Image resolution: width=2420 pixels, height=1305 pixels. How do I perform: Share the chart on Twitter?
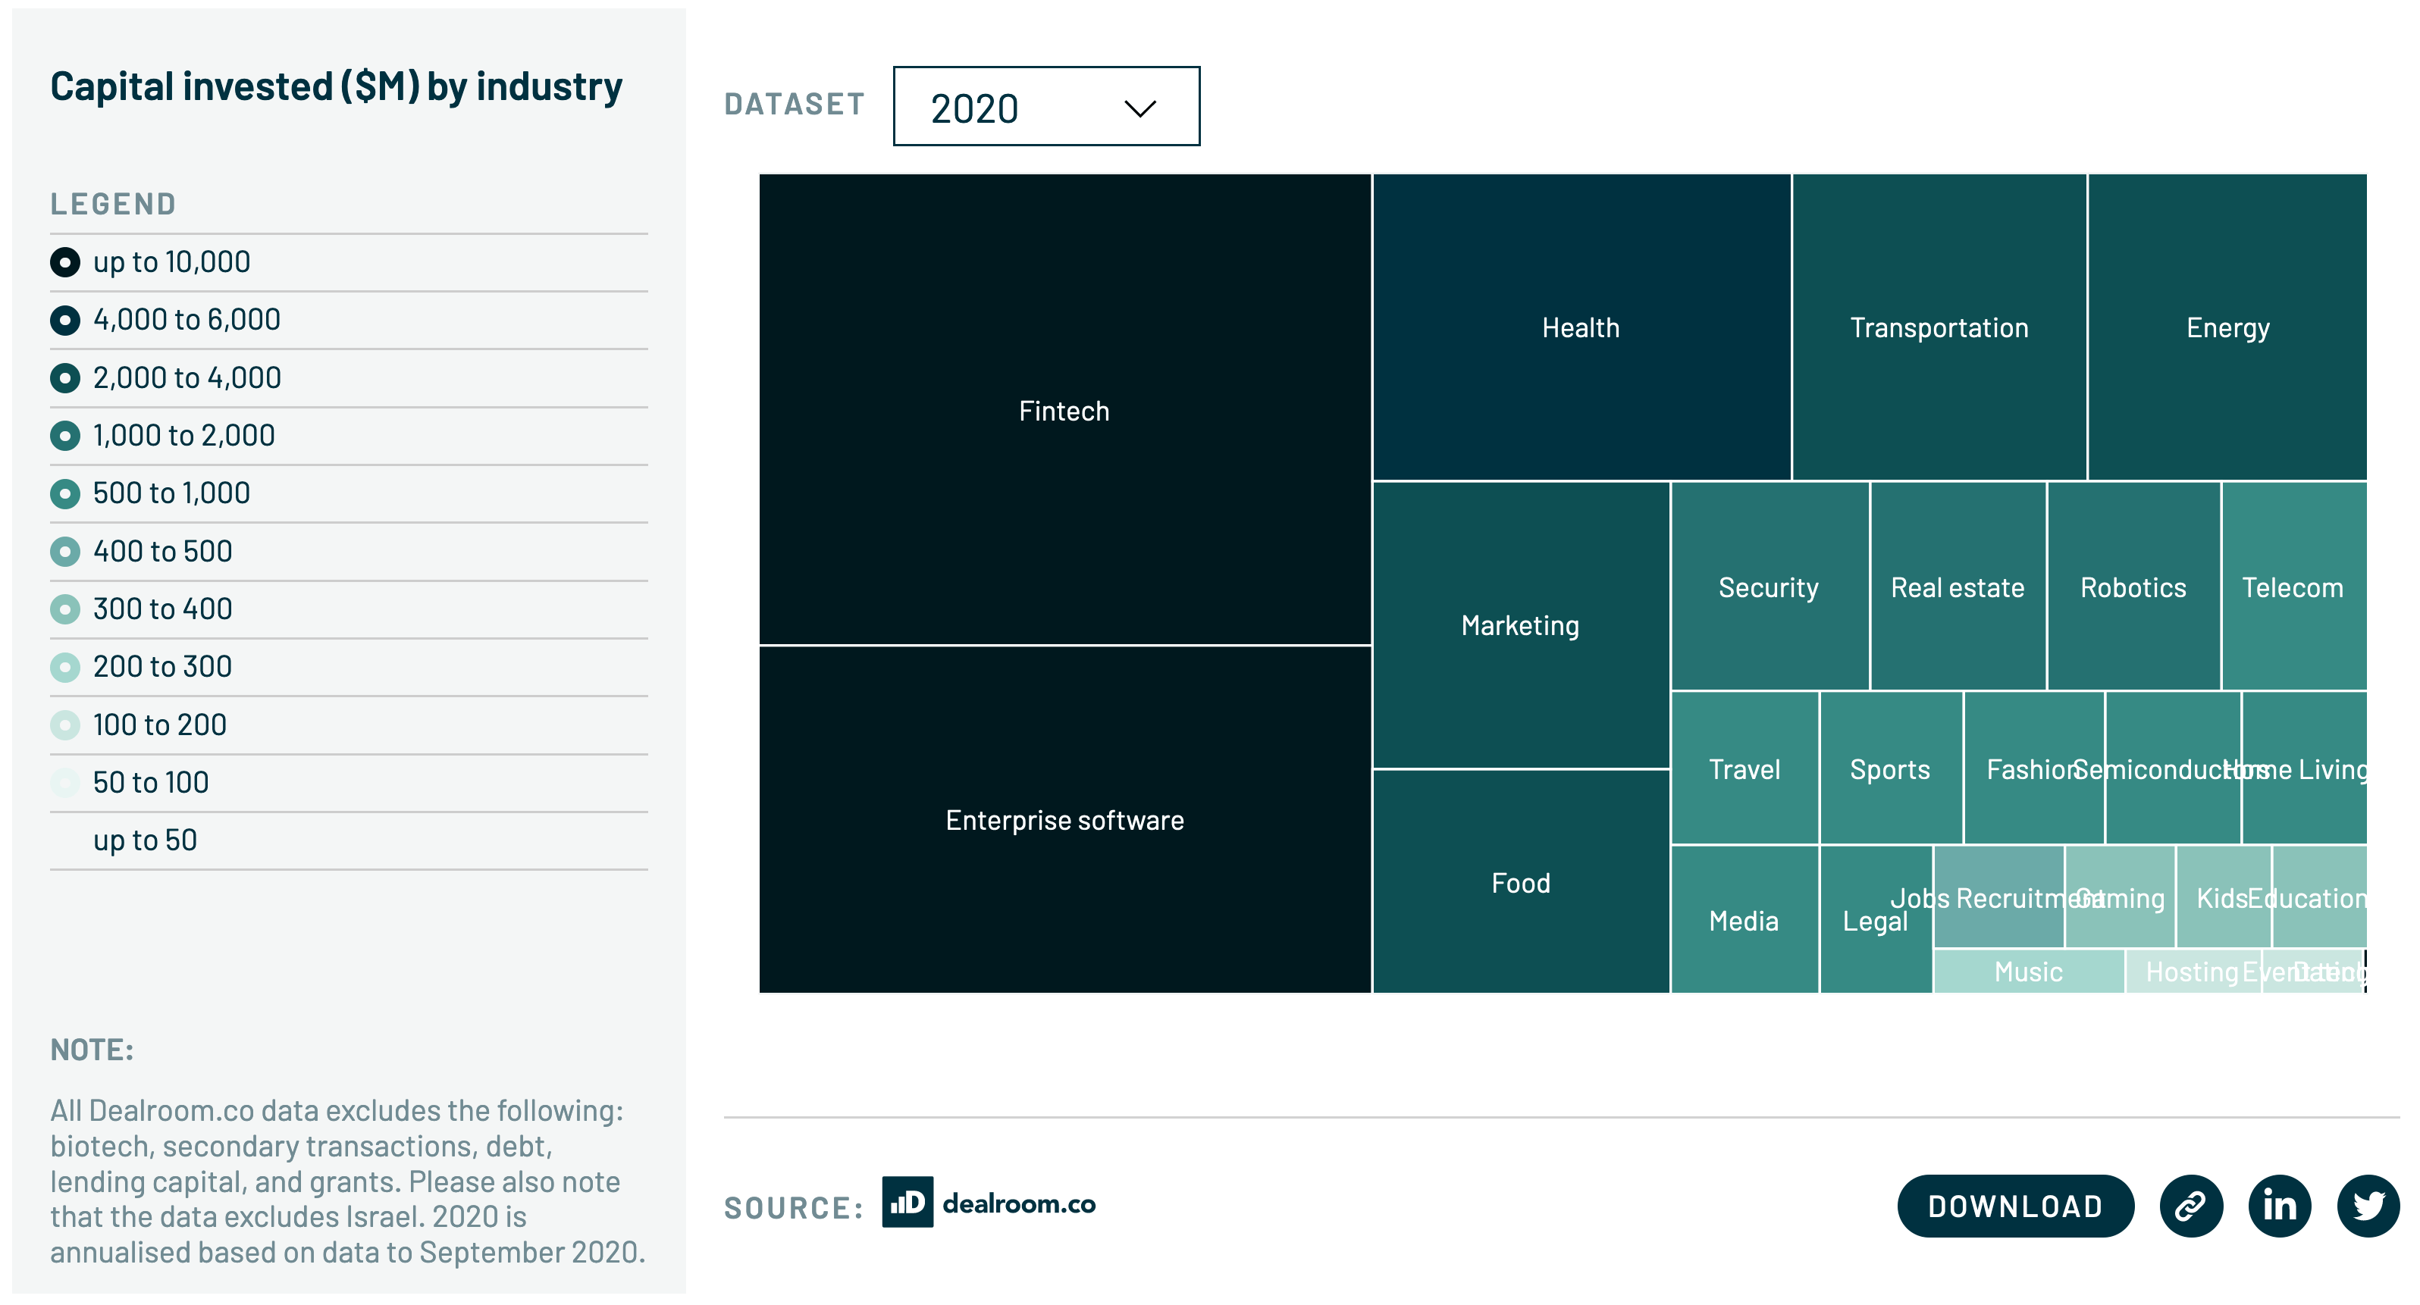click(2368, 1206)
